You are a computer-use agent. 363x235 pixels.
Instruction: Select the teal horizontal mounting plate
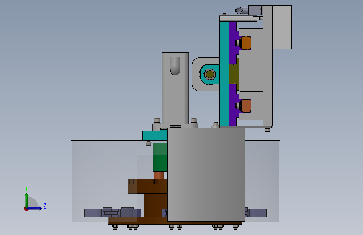155,136
